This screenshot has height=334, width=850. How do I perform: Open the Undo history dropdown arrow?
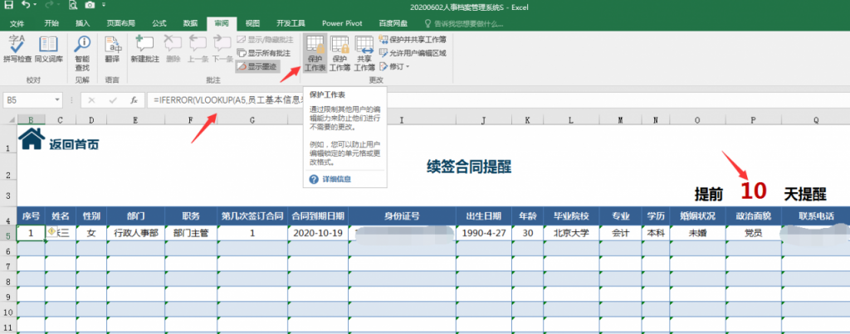tap(35, 6)
